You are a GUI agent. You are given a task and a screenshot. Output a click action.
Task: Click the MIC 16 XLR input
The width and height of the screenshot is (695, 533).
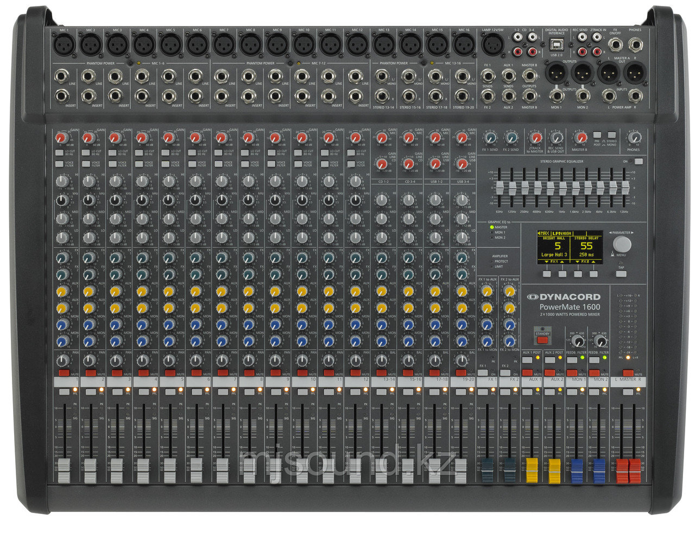(463, 44)
